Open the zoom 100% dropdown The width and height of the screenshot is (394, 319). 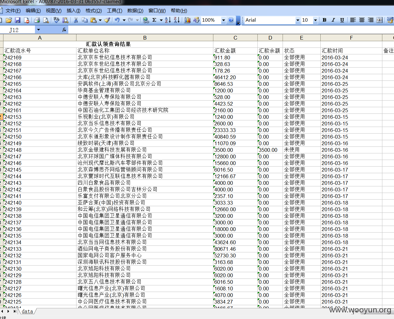223,20
